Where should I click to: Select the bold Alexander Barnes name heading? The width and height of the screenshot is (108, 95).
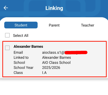coord(28,46)
